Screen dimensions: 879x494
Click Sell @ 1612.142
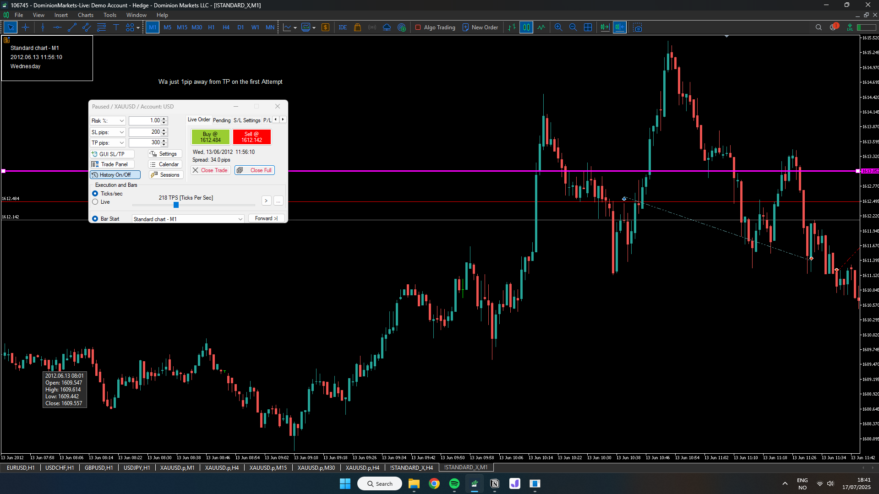pyautogui.click(x=252, y=137)
